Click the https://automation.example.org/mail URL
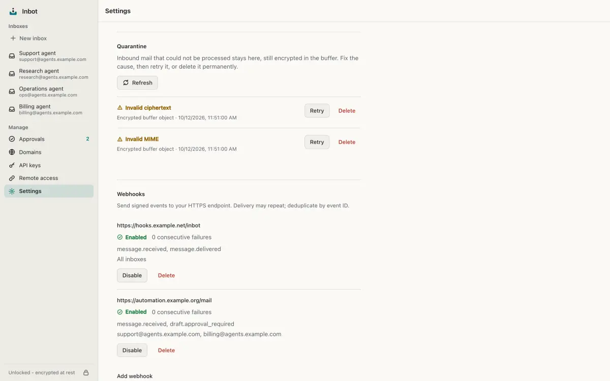The height and width of the screenshot is (381, 610). (164, 300)
